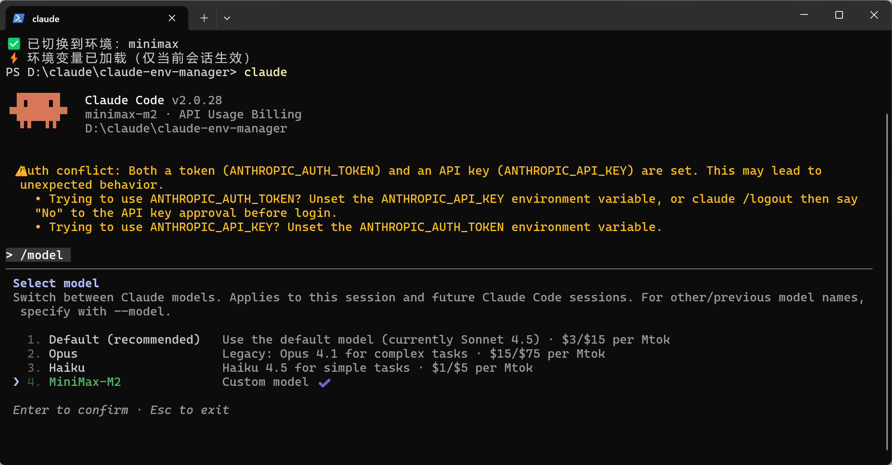
Task: Open a new terminal tab with plus button
Action: 204,18
